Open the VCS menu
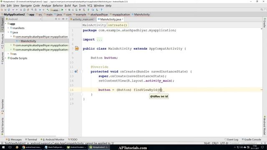Screen dimensions: 267x150 [x=90, y=5]
